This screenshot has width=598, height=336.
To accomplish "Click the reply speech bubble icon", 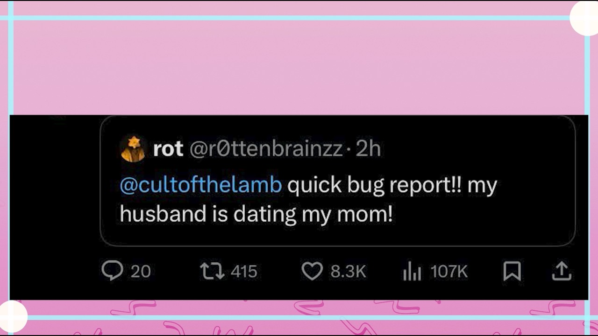I will pos(112,270).
